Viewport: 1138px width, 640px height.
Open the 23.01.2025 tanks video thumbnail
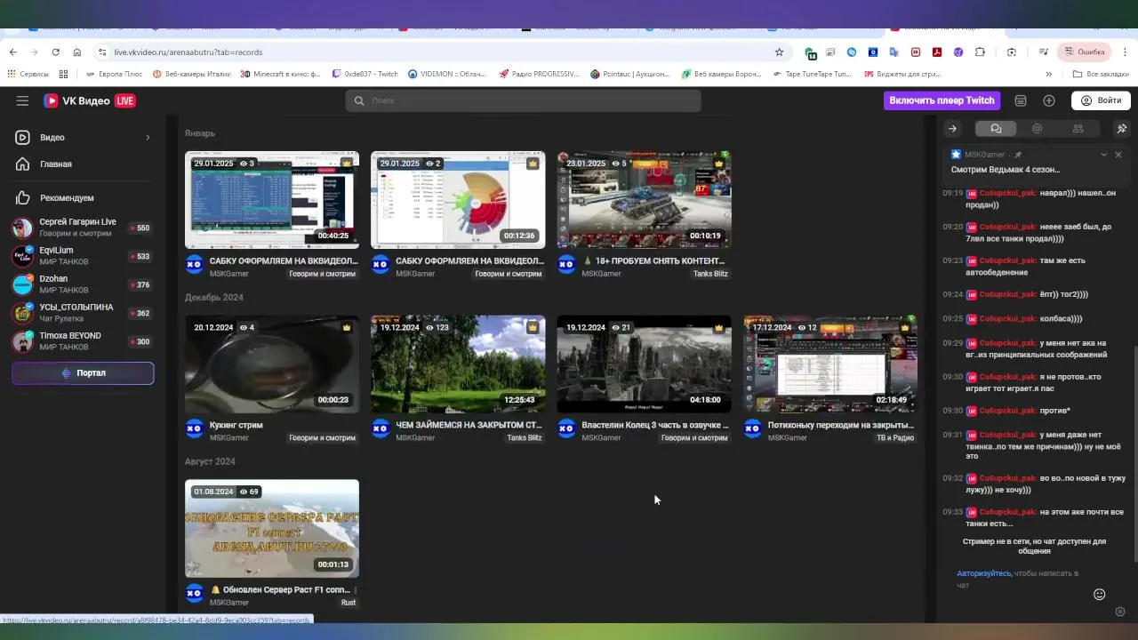(645, 200)
